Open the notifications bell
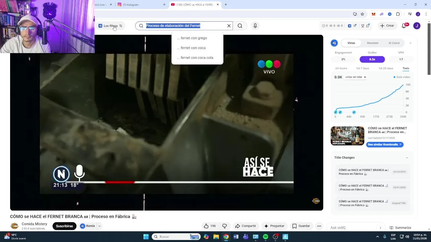The width and height of the screenshot is (431, 242). [x=404, y=26]
